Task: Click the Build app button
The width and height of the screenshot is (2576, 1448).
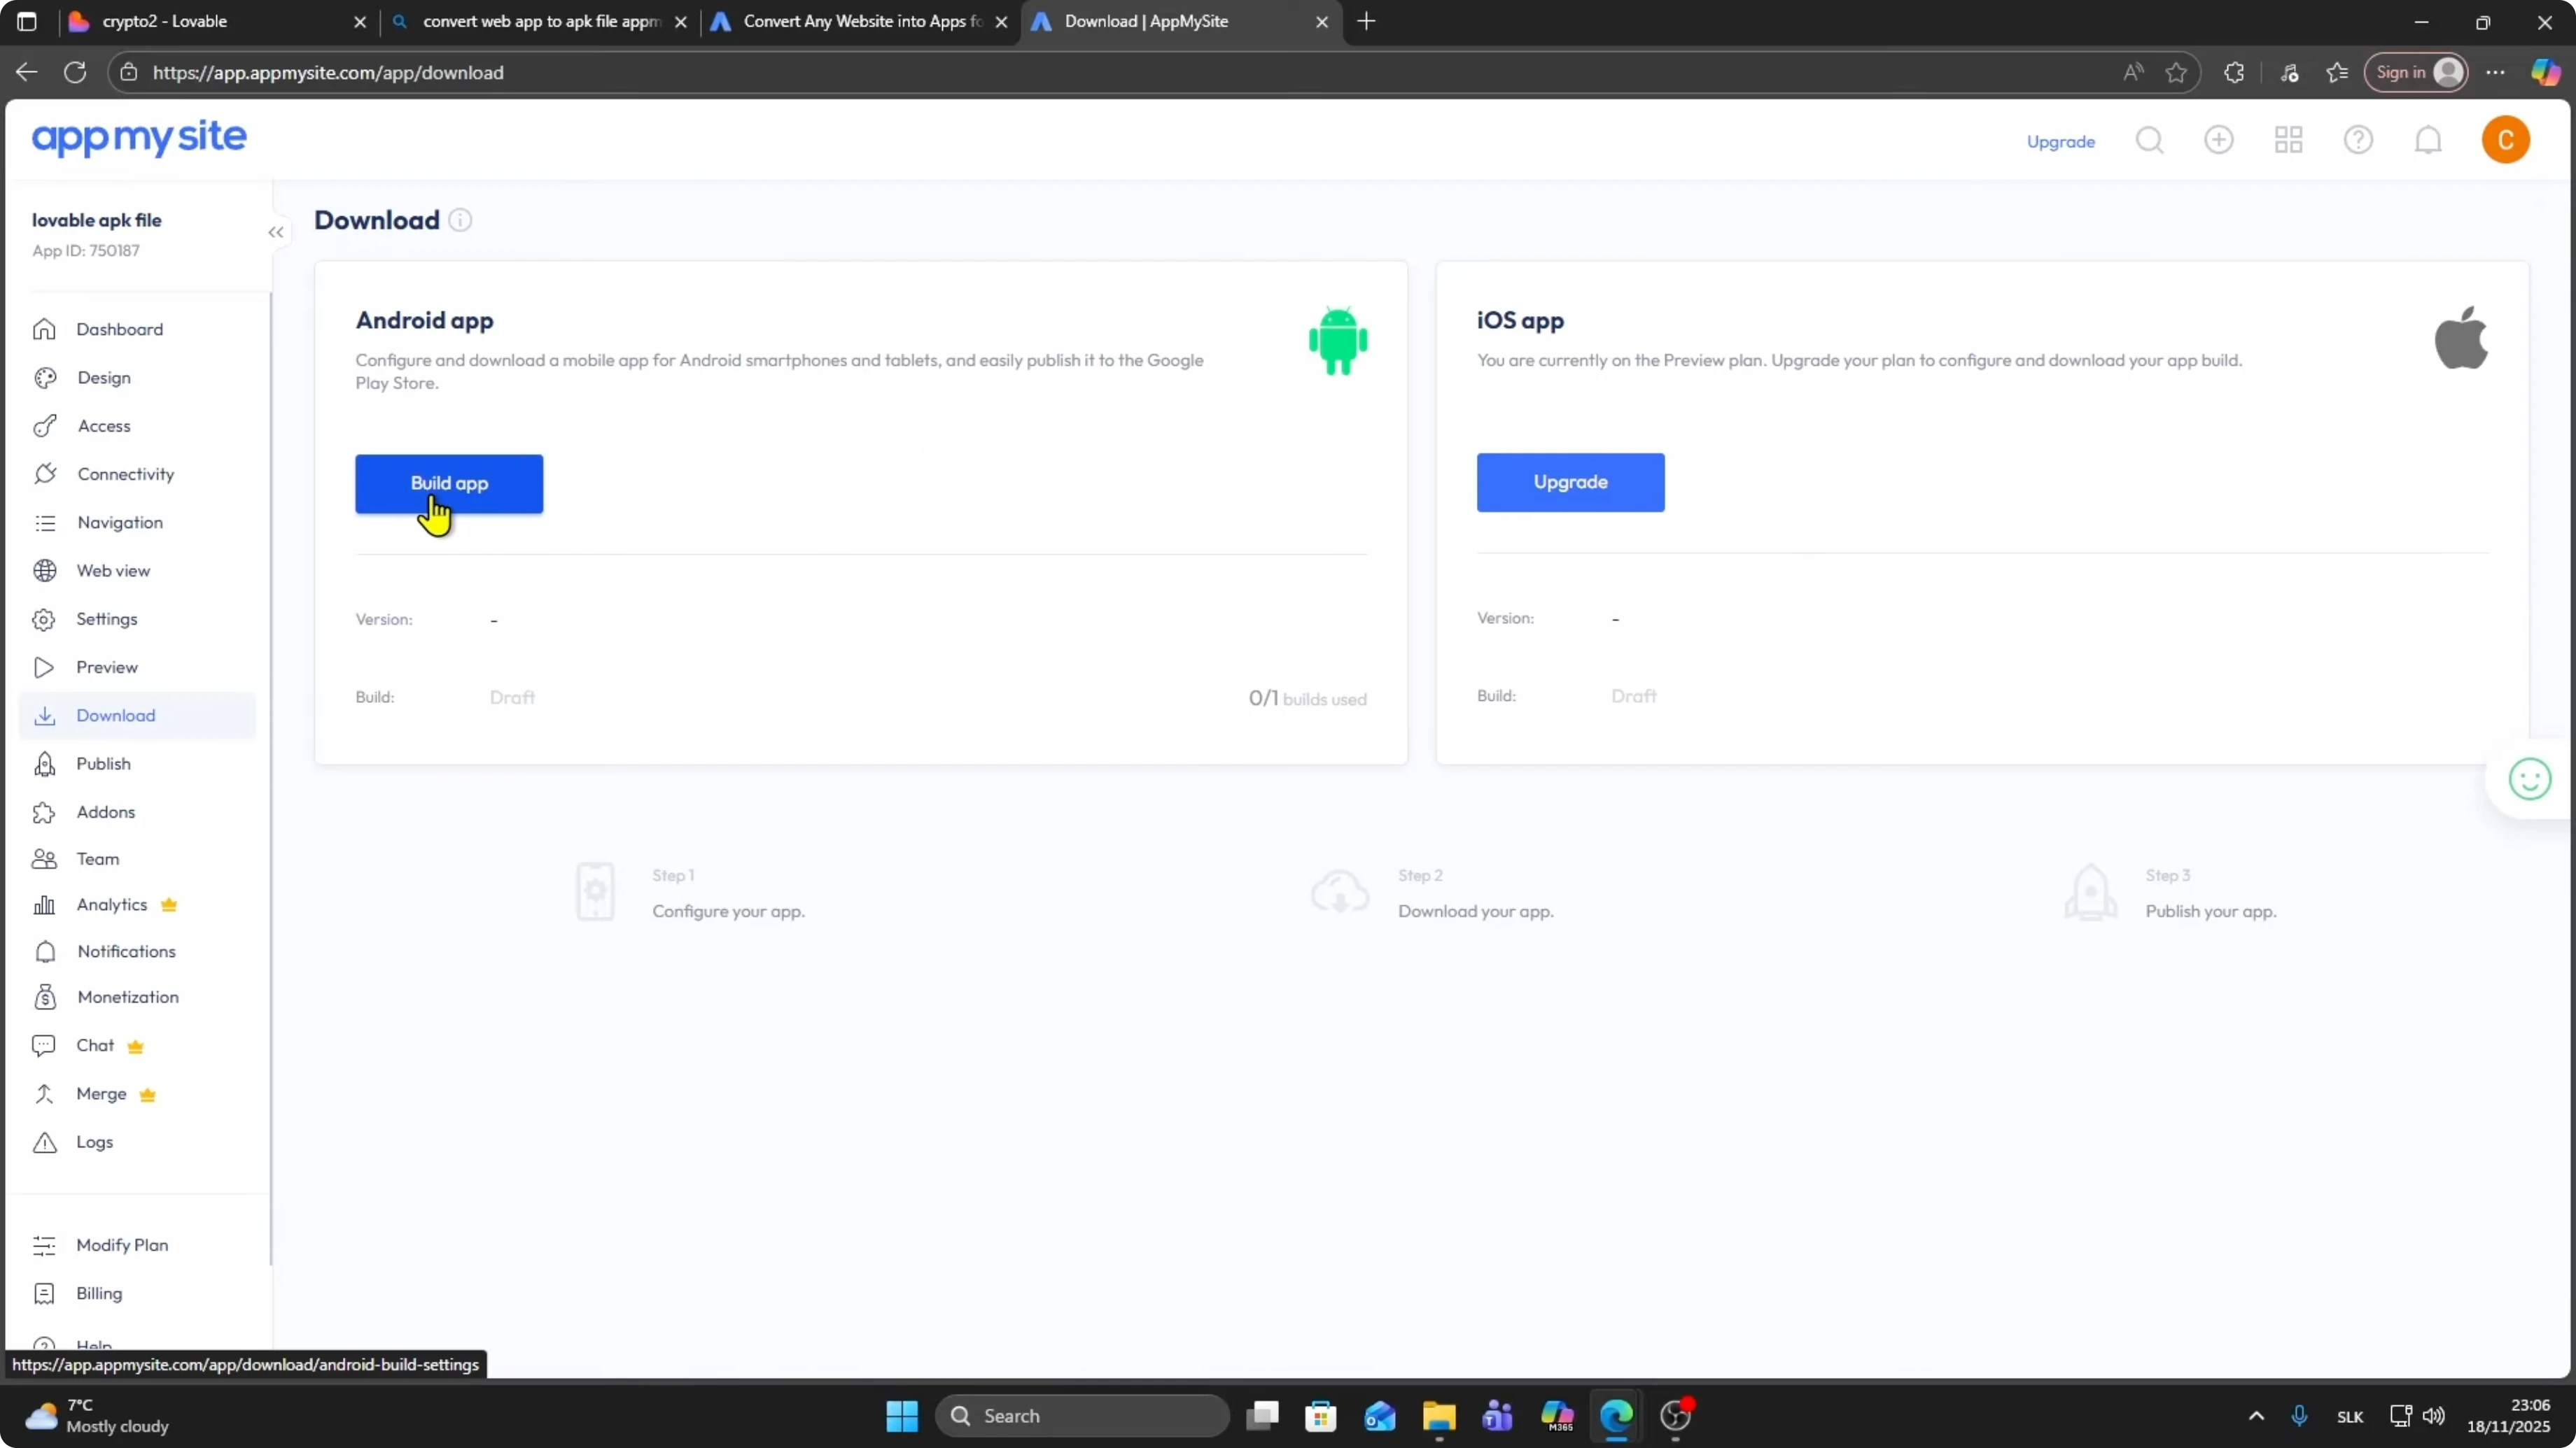Action: (x=449, y=483)
